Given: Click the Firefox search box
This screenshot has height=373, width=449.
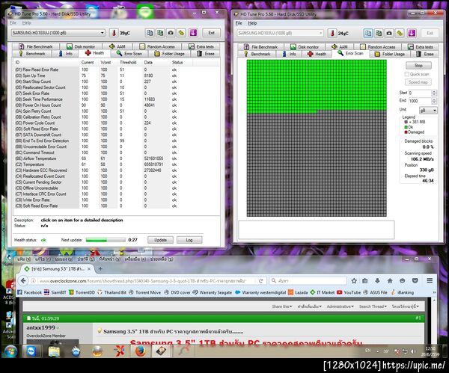Looking at the screenshot, I should coord(308,281).
